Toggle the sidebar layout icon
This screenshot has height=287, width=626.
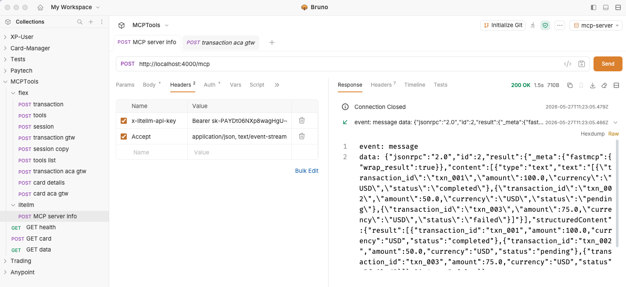pyautogui.click(x=594, y=7)
